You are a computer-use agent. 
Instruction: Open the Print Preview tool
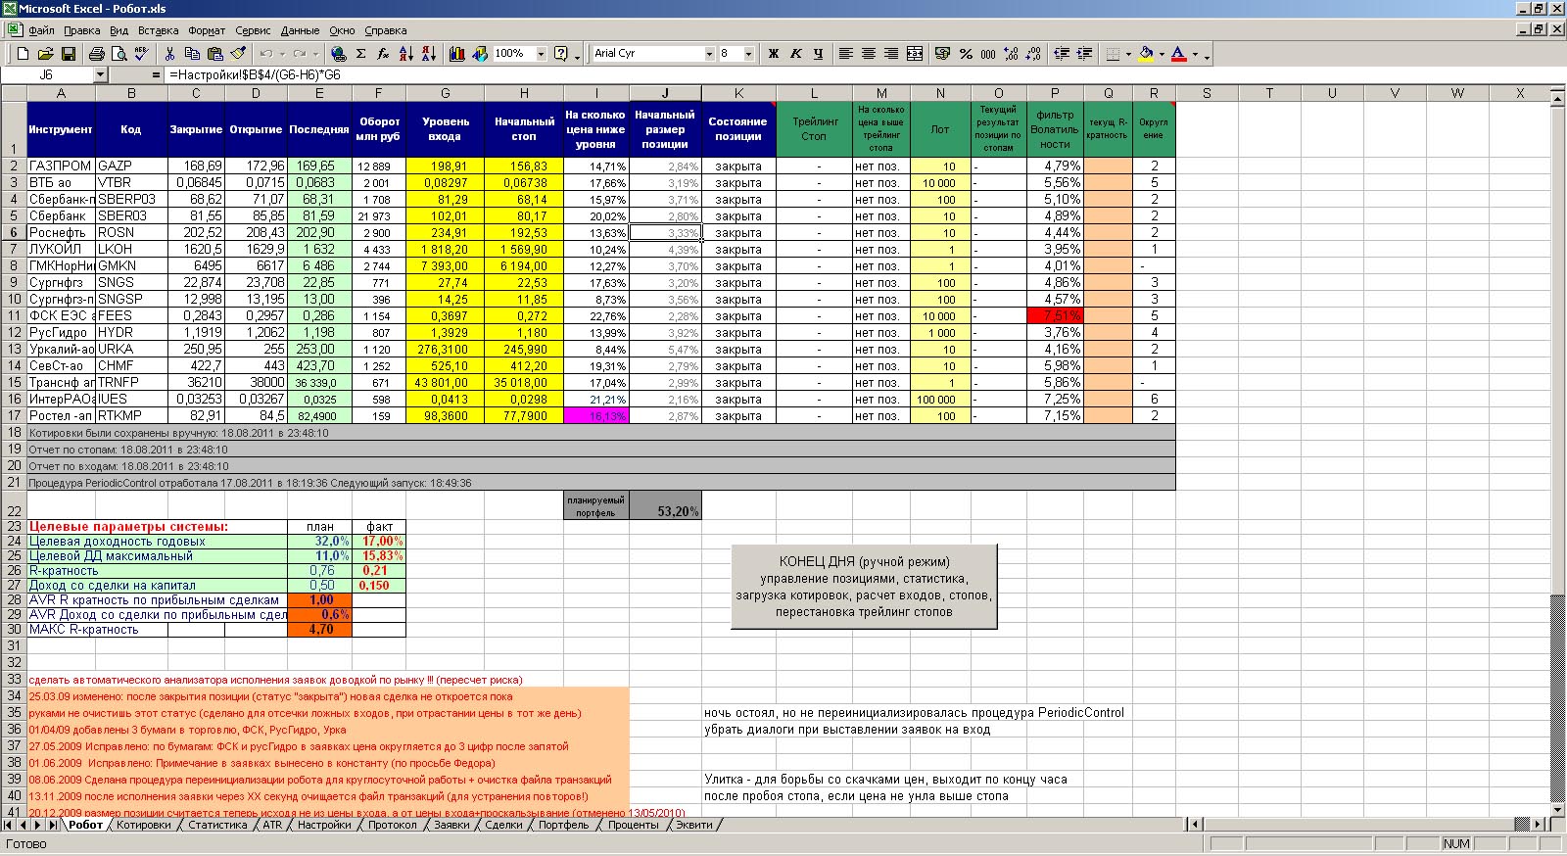coord(119,54)
